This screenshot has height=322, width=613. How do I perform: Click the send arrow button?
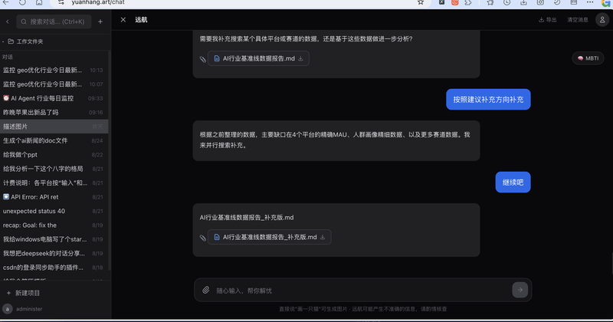point(520,290)
